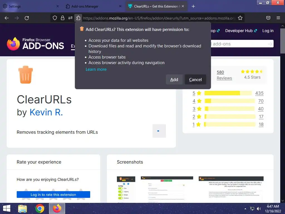Click Add in the permission dialog
Viewport: 285px width, 214px height.
pyautogui.click(x=174, y=79)
